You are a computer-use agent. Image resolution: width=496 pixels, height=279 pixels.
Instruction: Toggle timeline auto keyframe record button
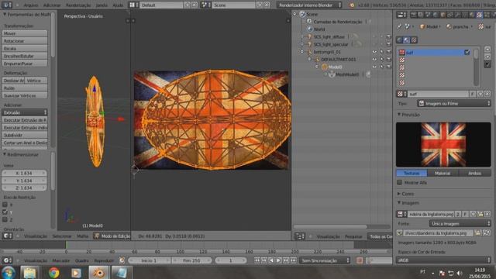[360, 260]
